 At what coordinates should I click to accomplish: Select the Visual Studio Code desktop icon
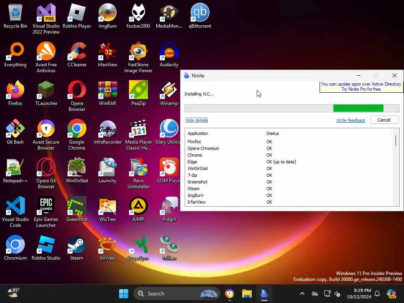tap(15, 212)
